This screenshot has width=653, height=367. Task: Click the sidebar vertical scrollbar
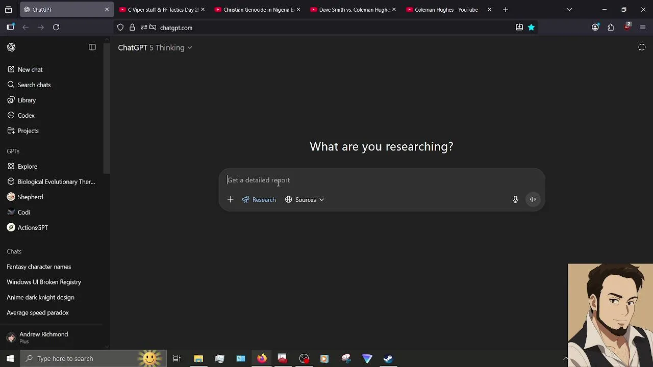click(x=107, y=110)
